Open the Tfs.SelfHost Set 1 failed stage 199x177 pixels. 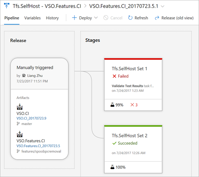click(x=129, y=69)
